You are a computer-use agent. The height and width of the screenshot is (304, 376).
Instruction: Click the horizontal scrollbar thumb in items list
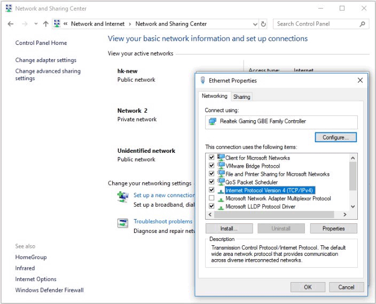(274, 214)
